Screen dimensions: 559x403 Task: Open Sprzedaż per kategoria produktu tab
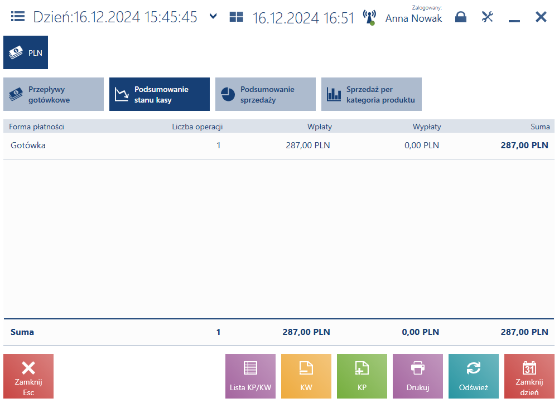[372, 94]
